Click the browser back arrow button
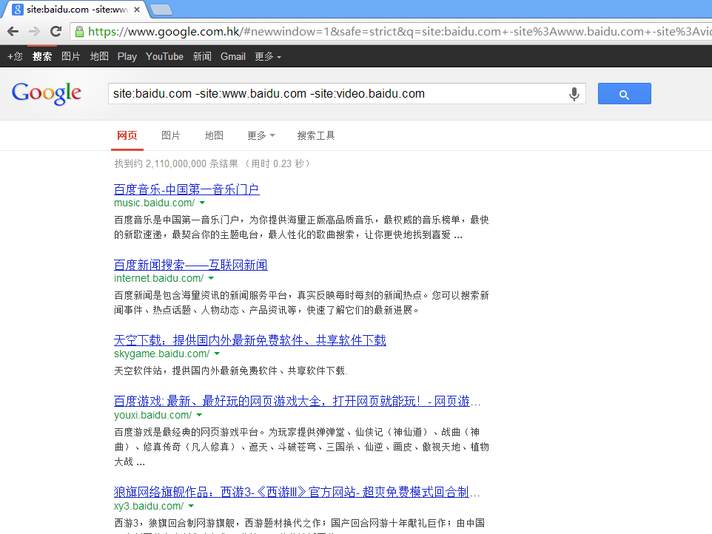Image resolution: width=712 pixels, height=534 pixels. click(x=13, y=31)
